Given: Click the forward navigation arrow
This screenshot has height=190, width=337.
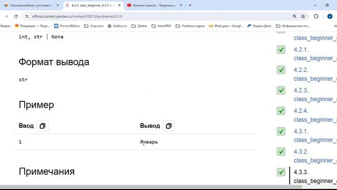Looking at the screenshot, I should point(6,16).
